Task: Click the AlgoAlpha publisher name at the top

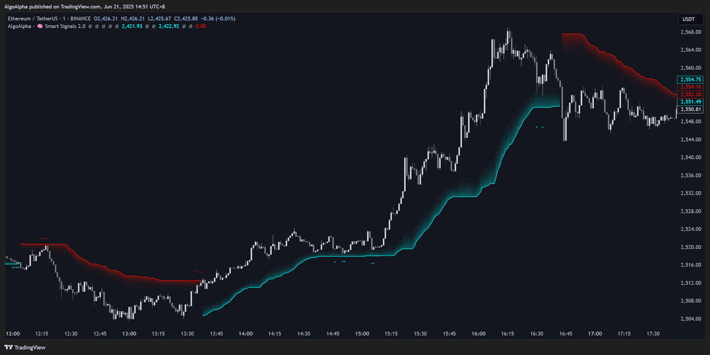Action: click(15, 7)
